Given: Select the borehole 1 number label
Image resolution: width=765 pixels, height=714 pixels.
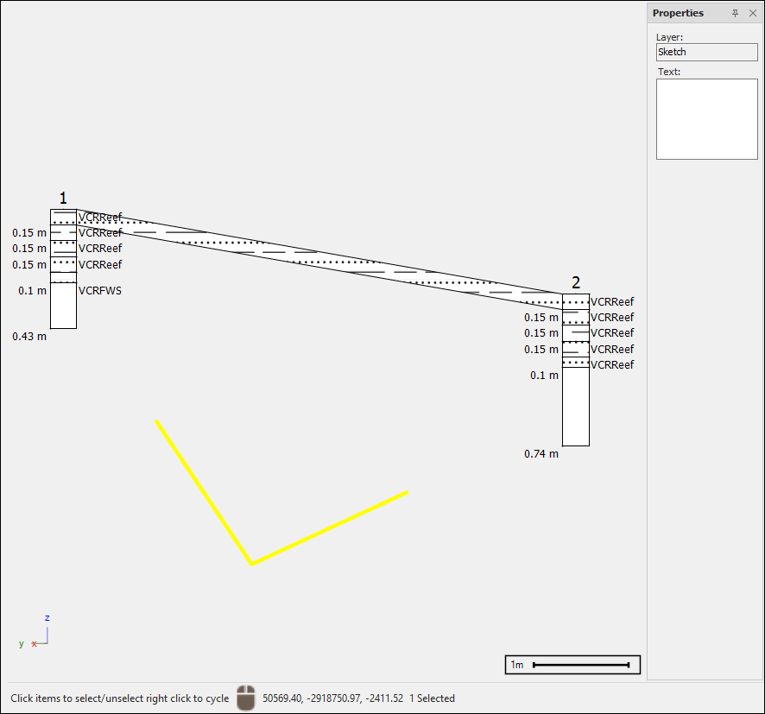Looking at the screenshot, I should [63, 199].
